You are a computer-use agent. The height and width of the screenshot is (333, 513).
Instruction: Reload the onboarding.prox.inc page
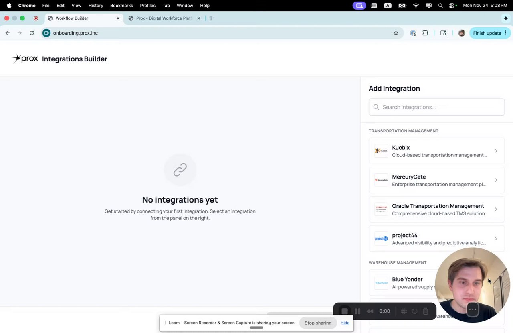32,33
